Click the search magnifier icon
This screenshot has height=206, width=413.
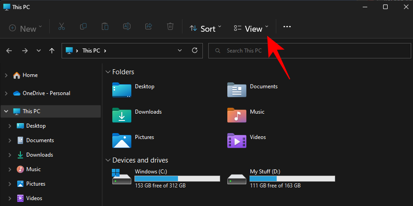pyautogui.click(x=217, y=51)
